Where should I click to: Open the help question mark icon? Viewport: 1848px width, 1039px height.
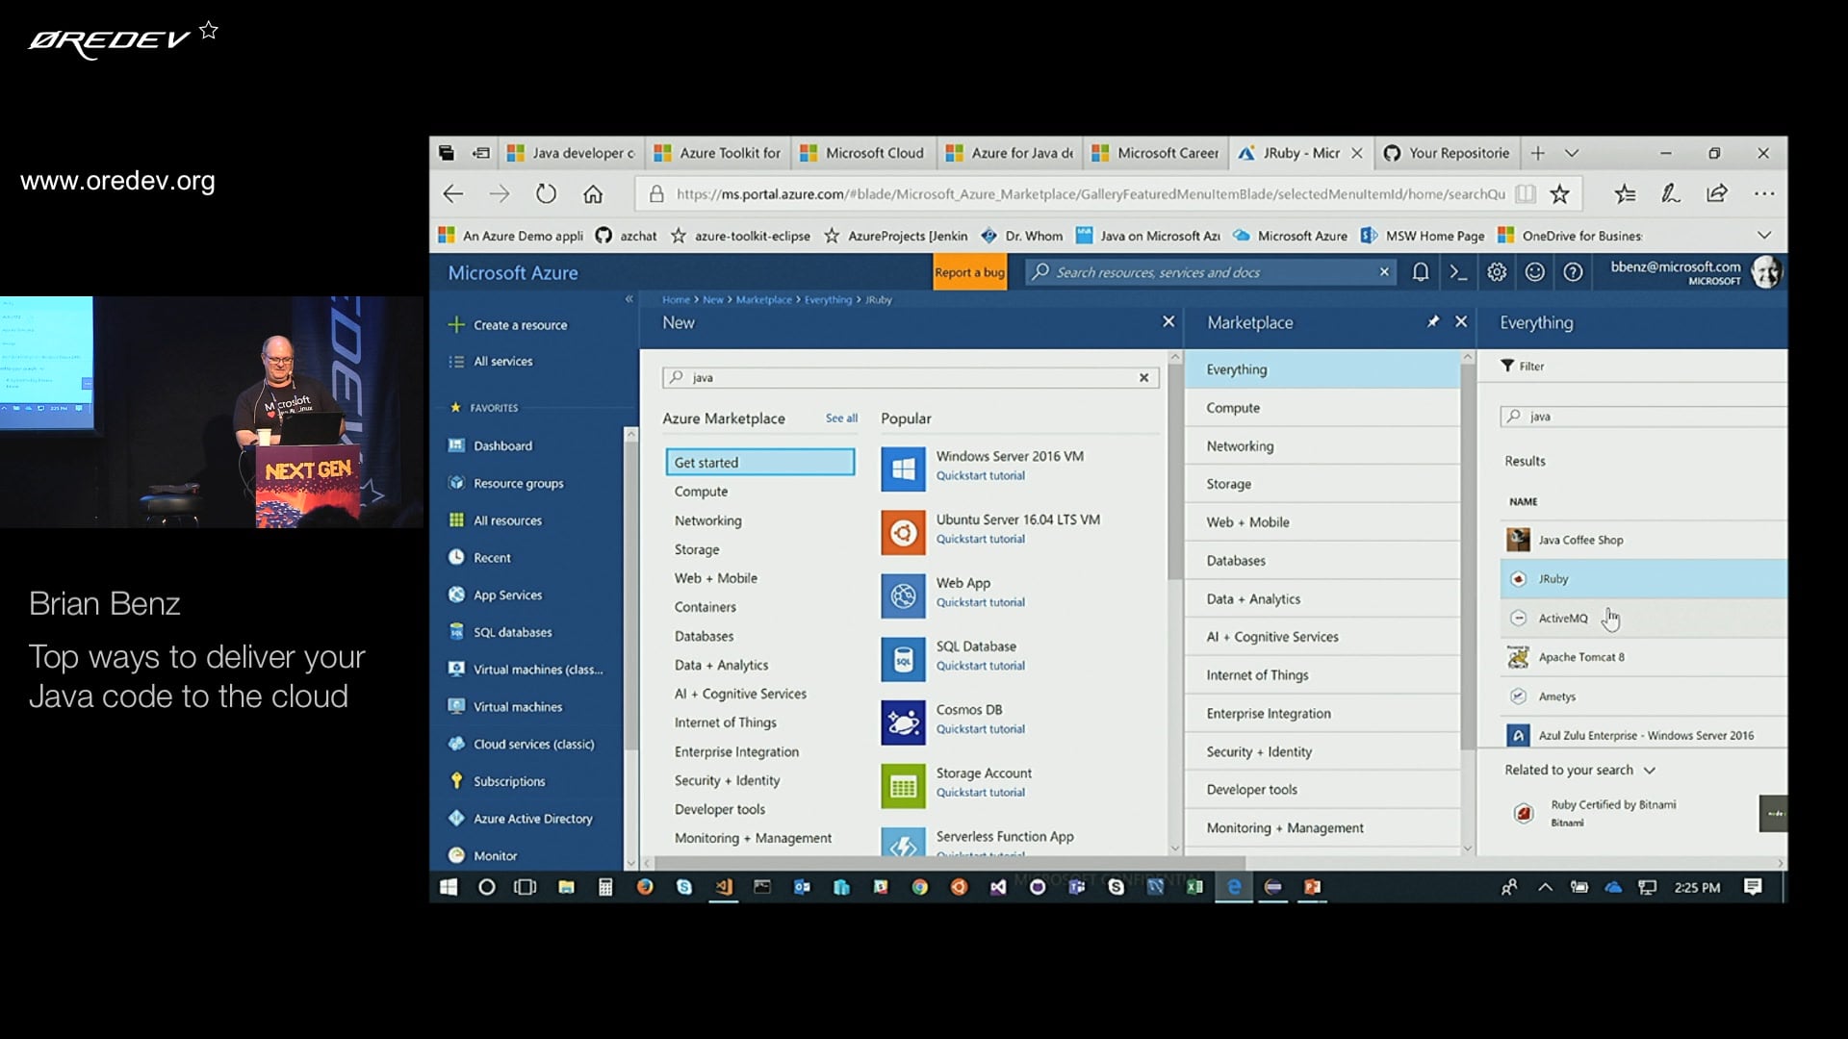[1573, 273]
